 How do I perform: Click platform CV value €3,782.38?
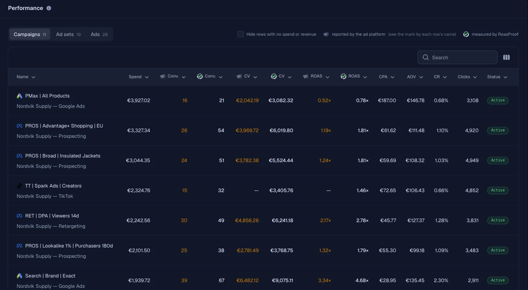pyautogui.click(x=247, y=161)
